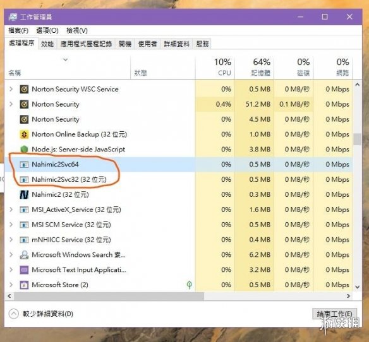Select Norton Online Backup (32 位元) name
The height and width of the screenshot is (342, 369).
(x=80, y=134)
